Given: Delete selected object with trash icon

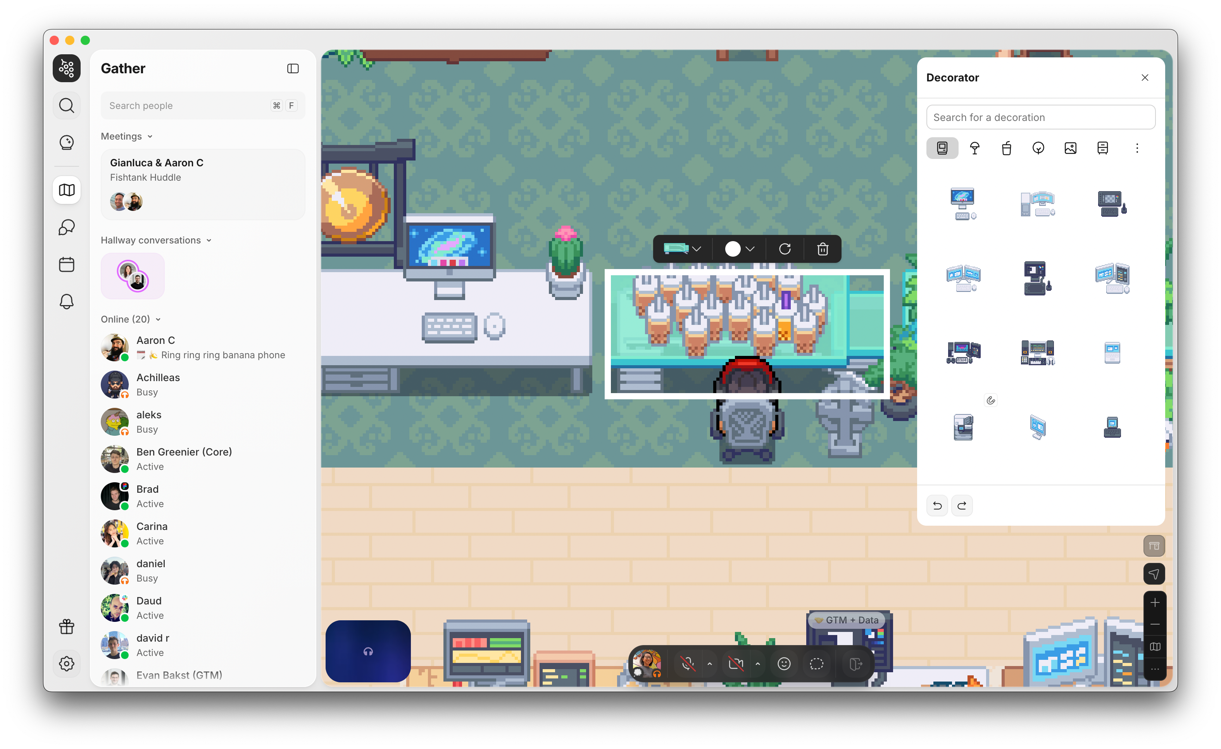Looking at the screenshot, I should 823,249.
